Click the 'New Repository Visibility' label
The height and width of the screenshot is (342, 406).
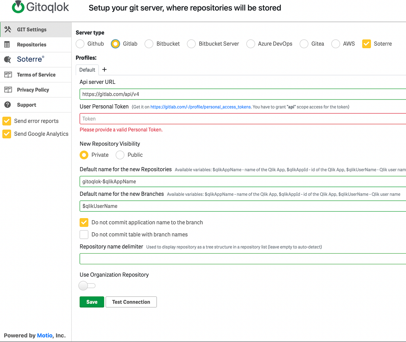[x=110, y=144]
